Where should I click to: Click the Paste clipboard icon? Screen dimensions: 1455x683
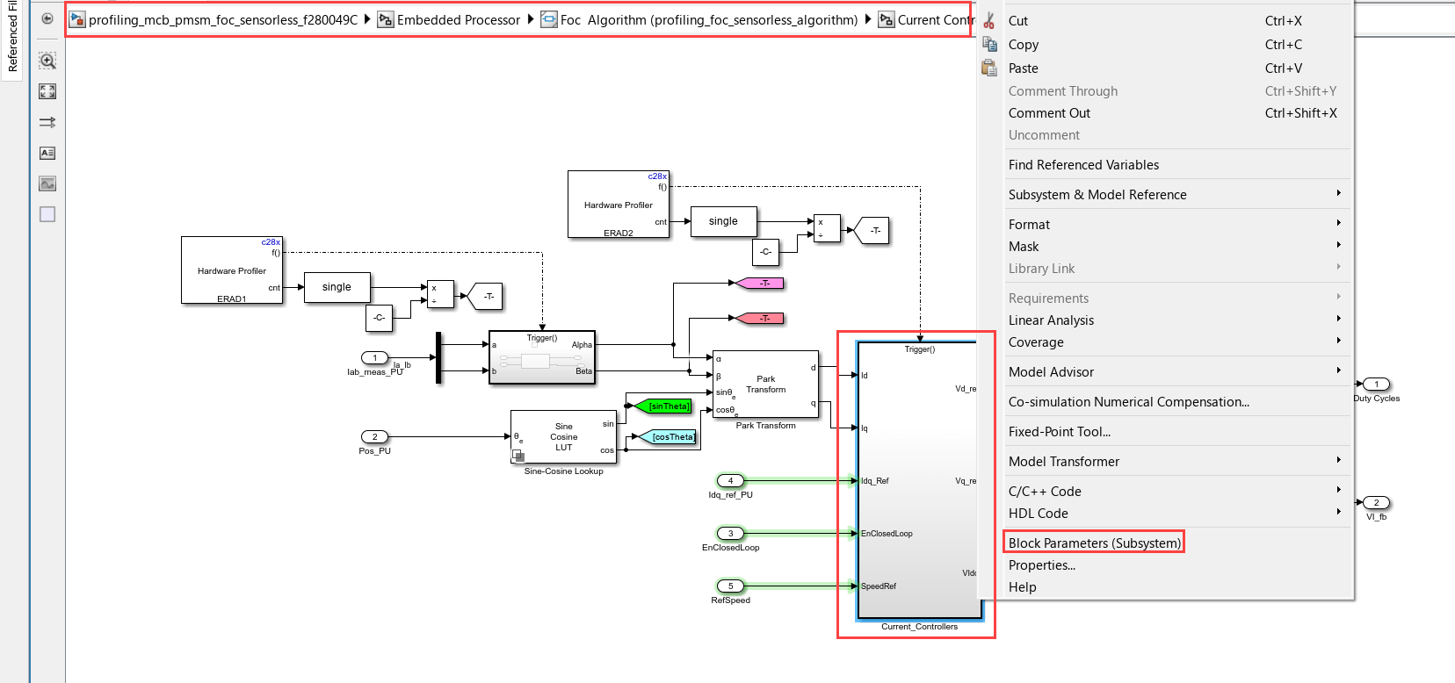[x=989, y=68]
